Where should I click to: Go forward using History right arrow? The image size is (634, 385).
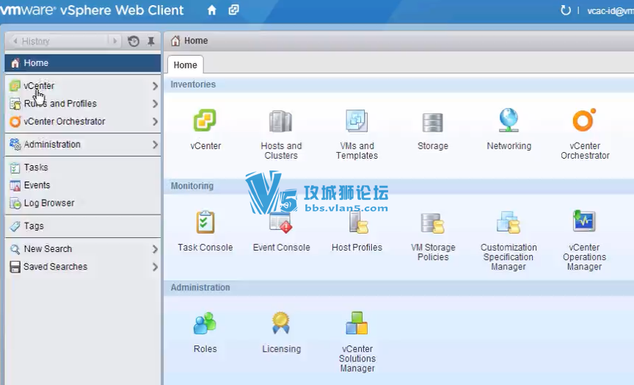click(x=115, y=41)
